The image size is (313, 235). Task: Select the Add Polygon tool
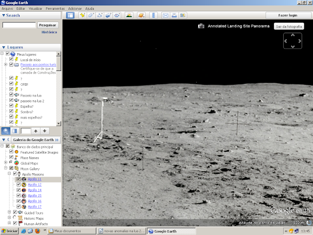click(x=91, y=15)
